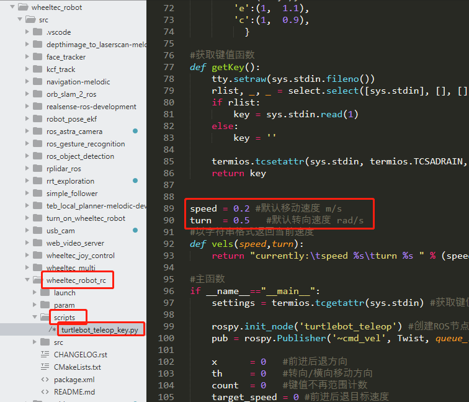
Task: Expand the param folder arrow
Action: pyautogui.click(x=35, y=305)
